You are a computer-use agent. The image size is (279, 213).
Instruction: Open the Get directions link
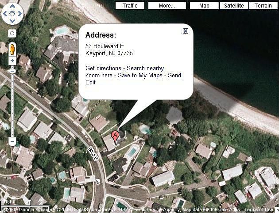tap(103, 68)
